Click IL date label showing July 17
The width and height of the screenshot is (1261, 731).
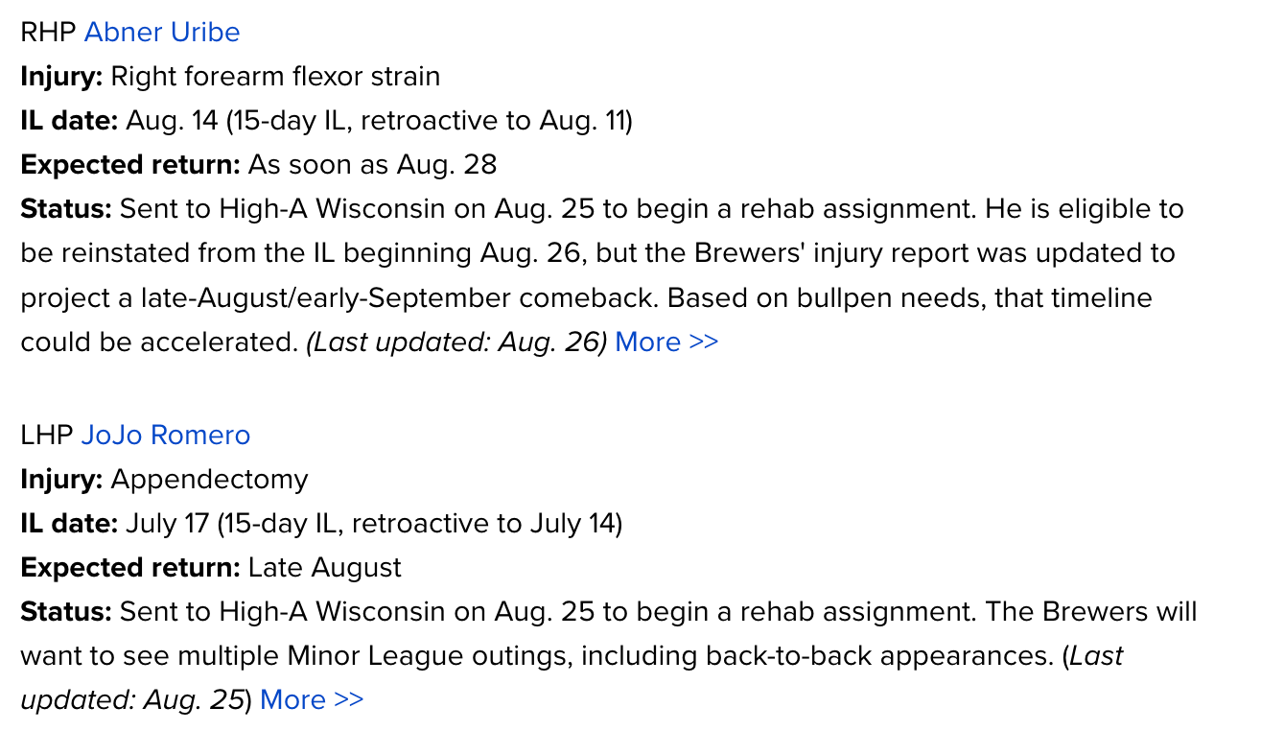(69, 524)
